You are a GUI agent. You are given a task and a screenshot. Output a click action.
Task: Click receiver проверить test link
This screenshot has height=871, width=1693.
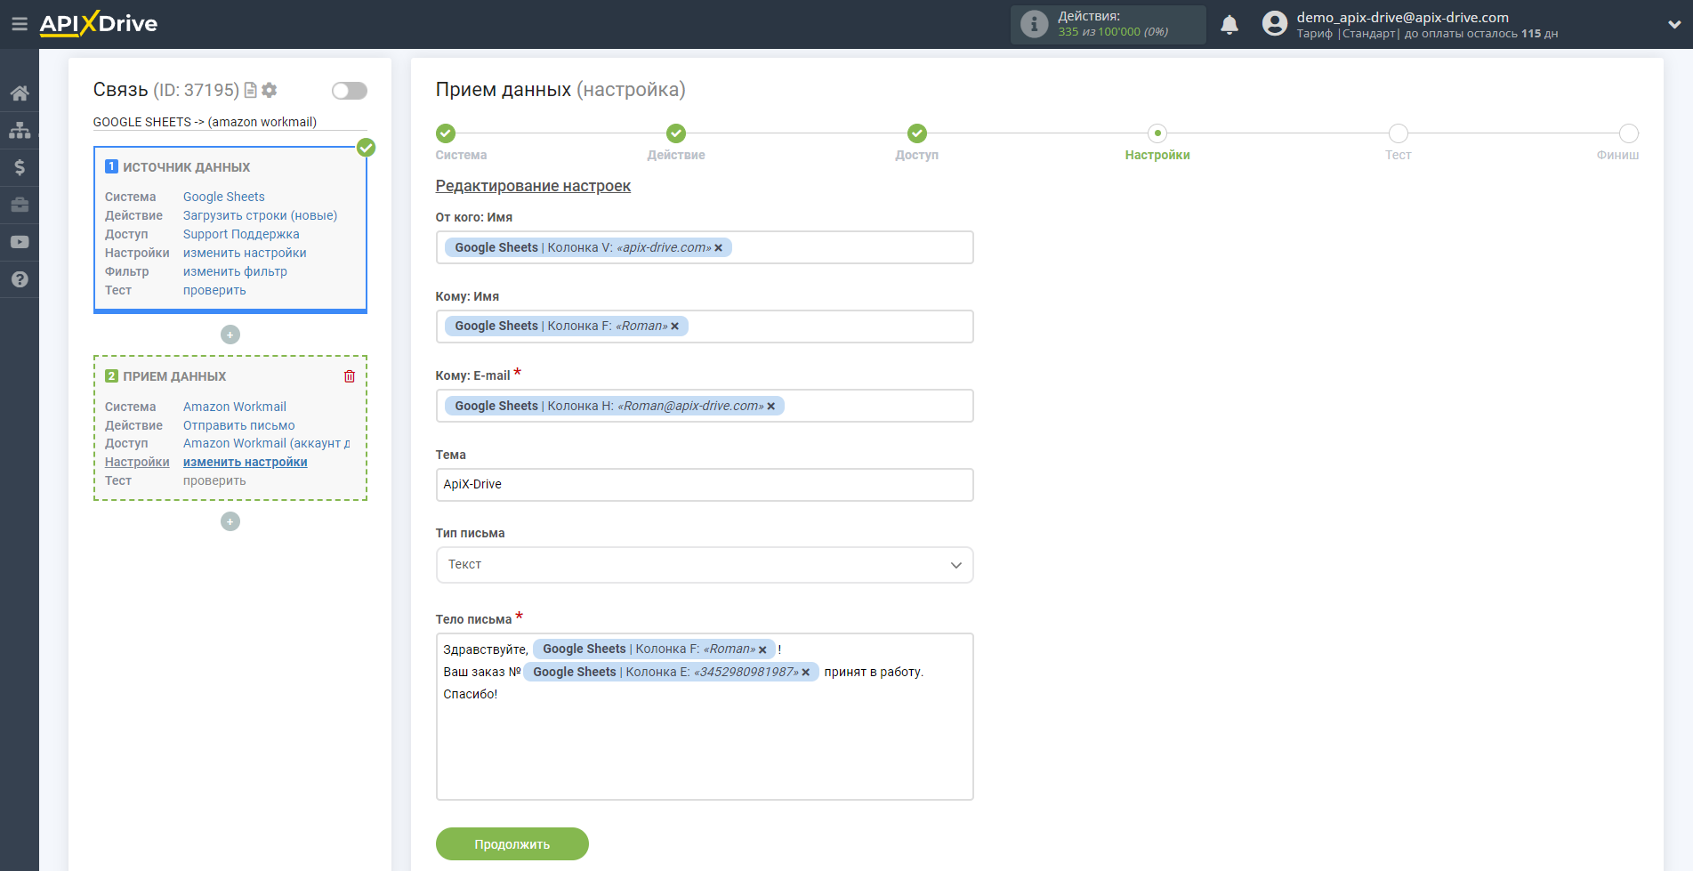tap(214, 480)
